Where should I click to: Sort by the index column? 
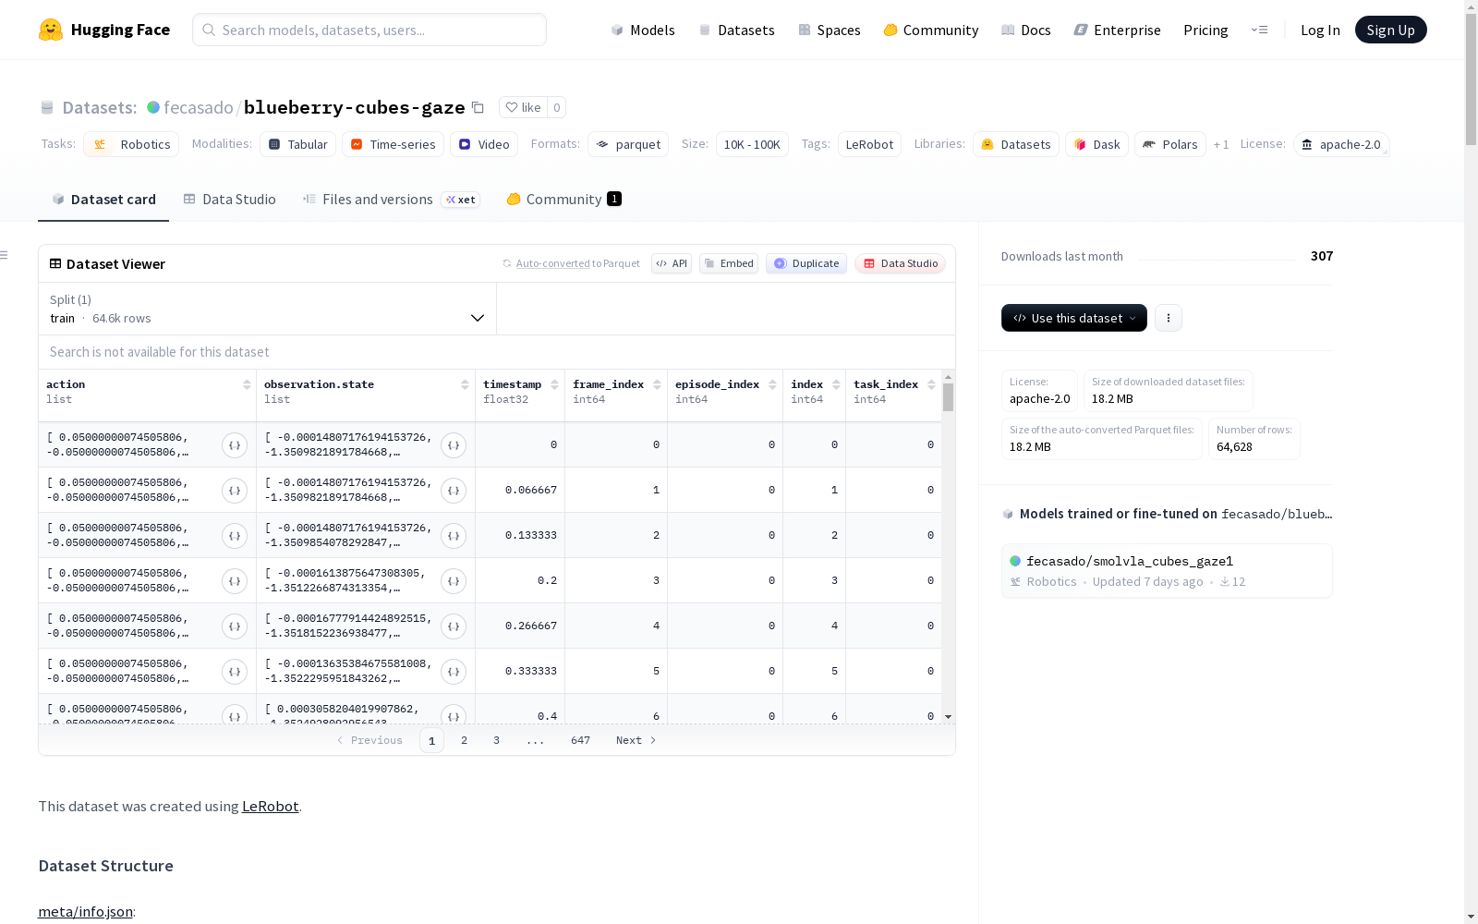coord(836,384)
